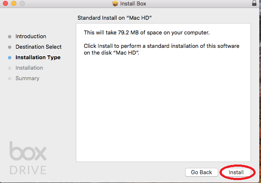Close the installer with the red button
Viewport: 261px width, 183px height.
coord(5,3)
